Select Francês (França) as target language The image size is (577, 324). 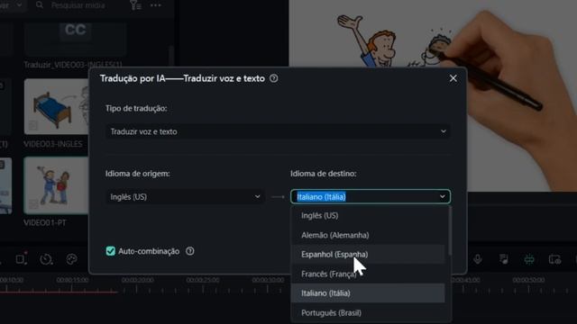click(368, 274)
